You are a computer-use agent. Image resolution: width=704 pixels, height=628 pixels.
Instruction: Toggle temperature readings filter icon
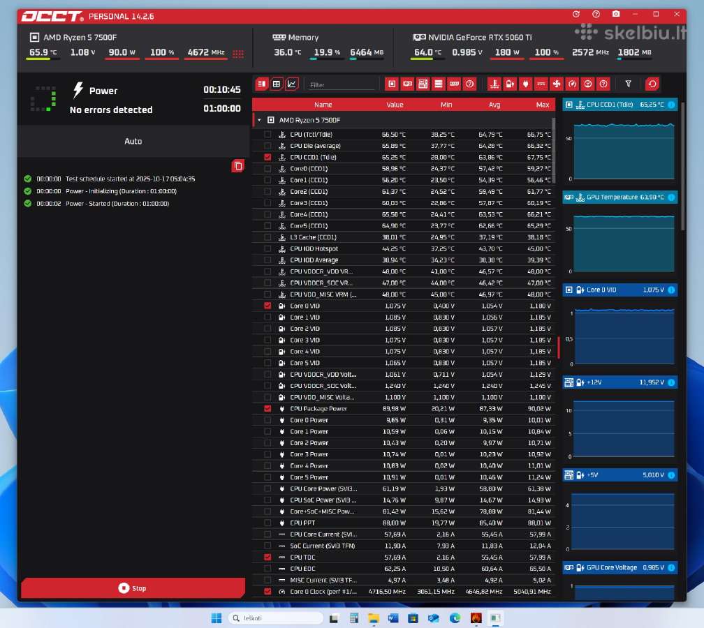(494, 84)
